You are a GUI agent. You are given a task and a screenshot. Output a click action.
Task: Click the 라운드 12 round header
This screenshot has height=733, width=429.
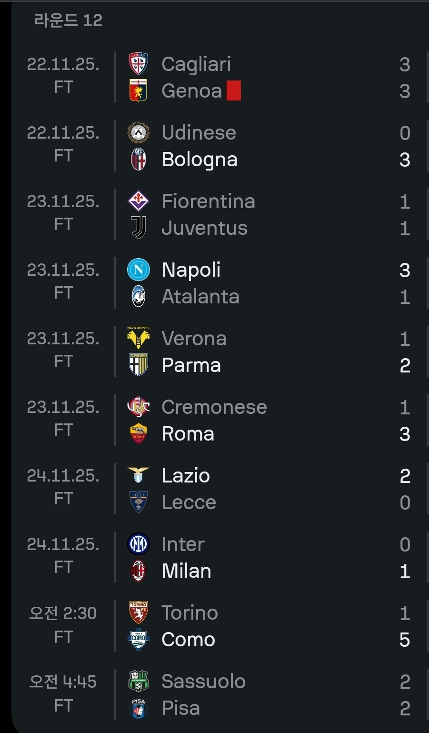click(x=68, y=20)
